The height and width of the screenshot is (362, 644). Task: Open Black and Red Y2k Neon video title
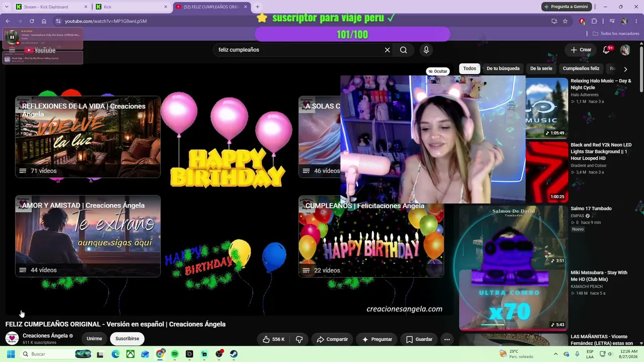(x=601, y=151)
